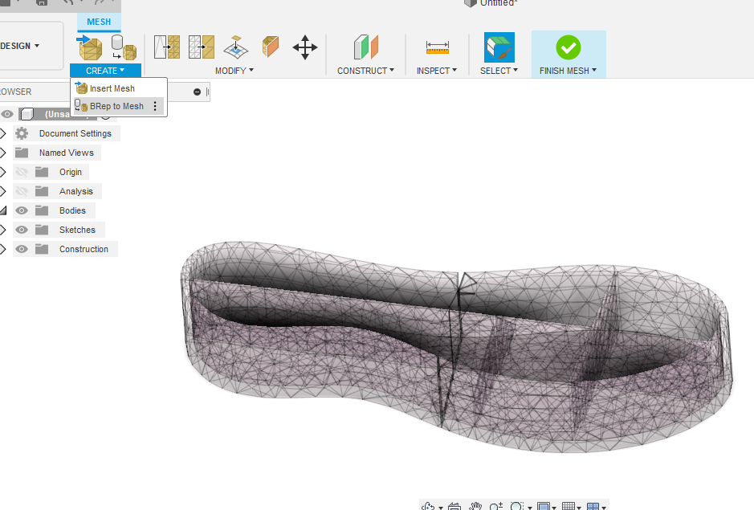Image resolution: width=754 pixels, height=510 pixels.
Task: Close the open CREATE dropdown
Action: pos(105,71)
